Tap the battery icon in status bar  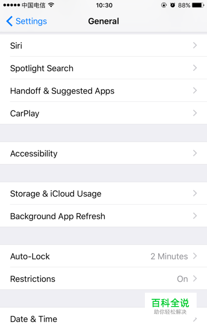tap(198, 5)
